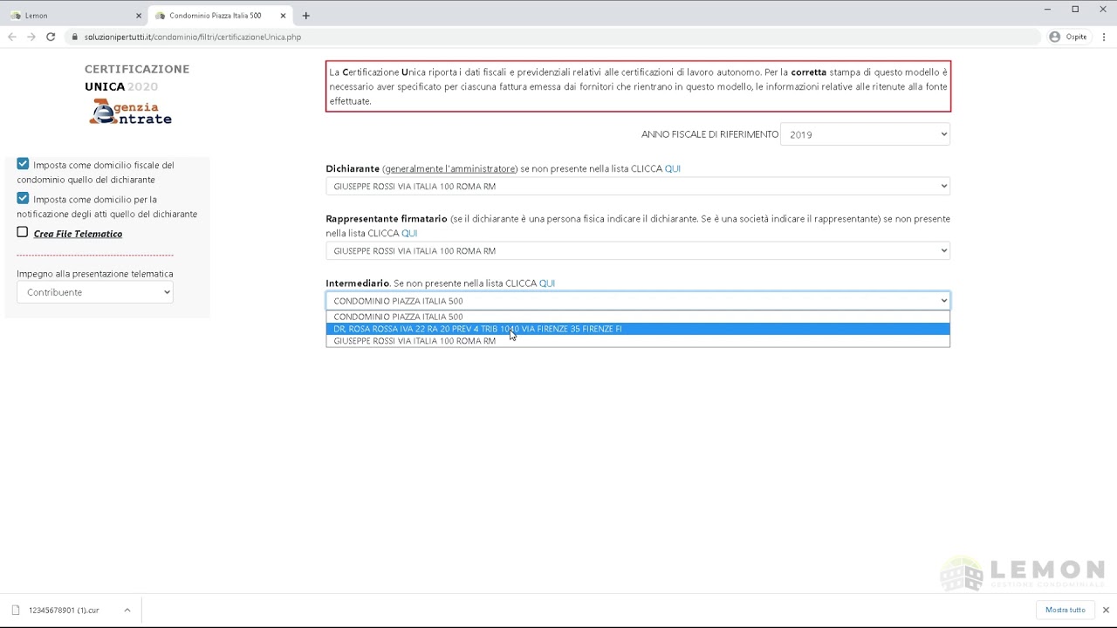Open the Rappresentante firmatario dropdown
Screen dimensions: 1117x628
click(x=638, y=250)
